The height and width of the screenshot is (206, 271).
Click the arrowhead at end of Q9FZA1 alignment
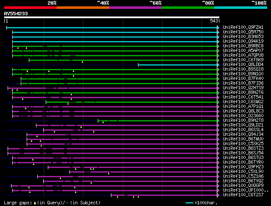click(218, 27)
